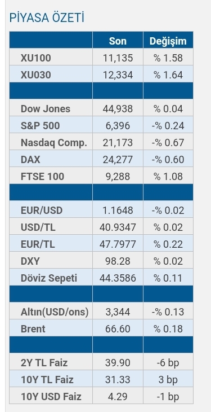Select the S&P 500 row label
This screenshot has width=211, height=412.
pyautogui.click(x=40, y=126)
